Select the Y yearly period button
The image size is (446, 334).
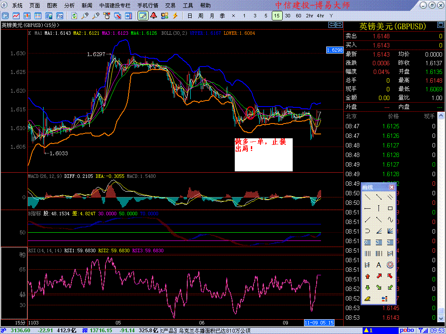(x=331, y=16)
